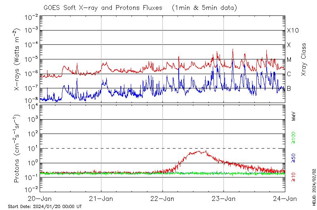The height and width of the screenshot is (210, 317).
Task: Click the red proton flux peak on 22-Jan
Action: [x=203, y=152]
